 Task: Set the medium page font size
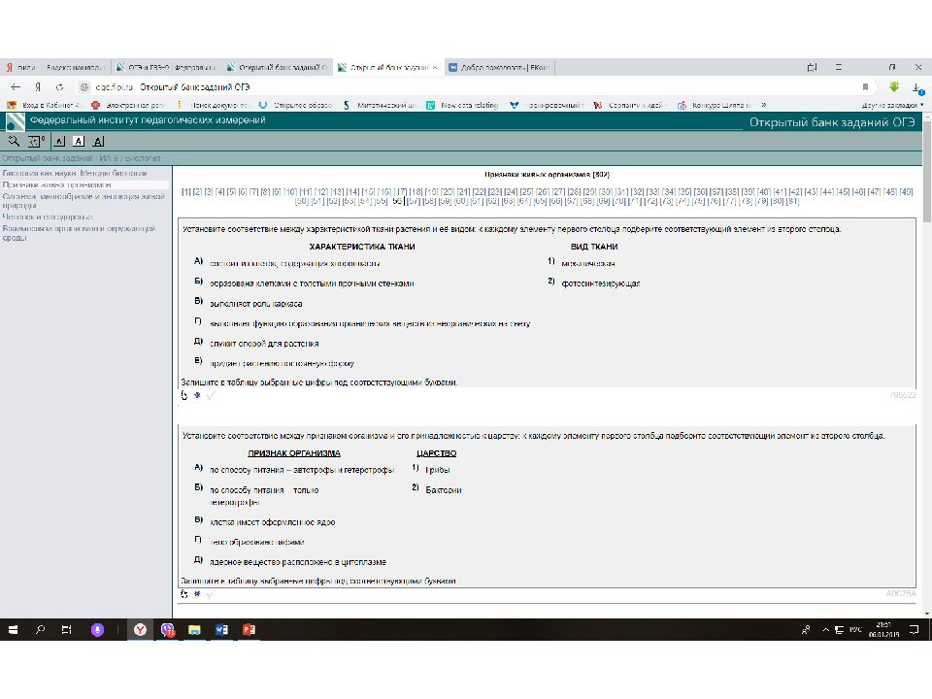coord(79,141)
